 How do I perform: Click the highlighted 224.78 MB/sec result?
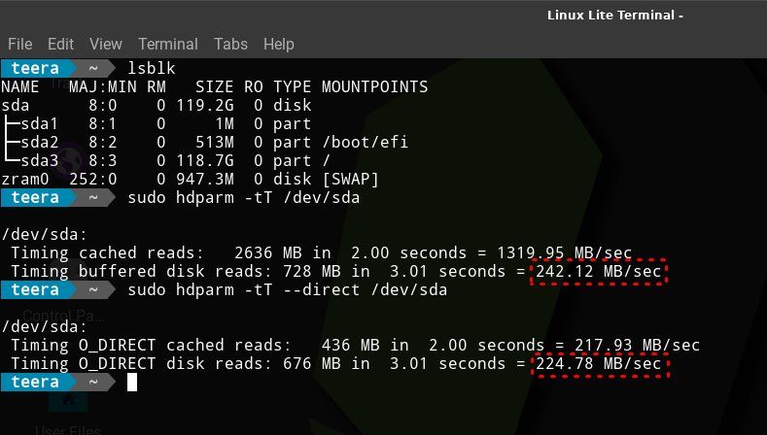599,364
